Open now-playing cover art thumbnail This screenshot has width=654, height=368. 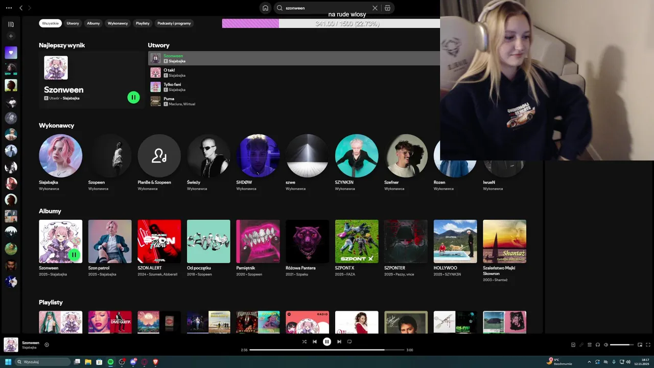click(11, 345)
